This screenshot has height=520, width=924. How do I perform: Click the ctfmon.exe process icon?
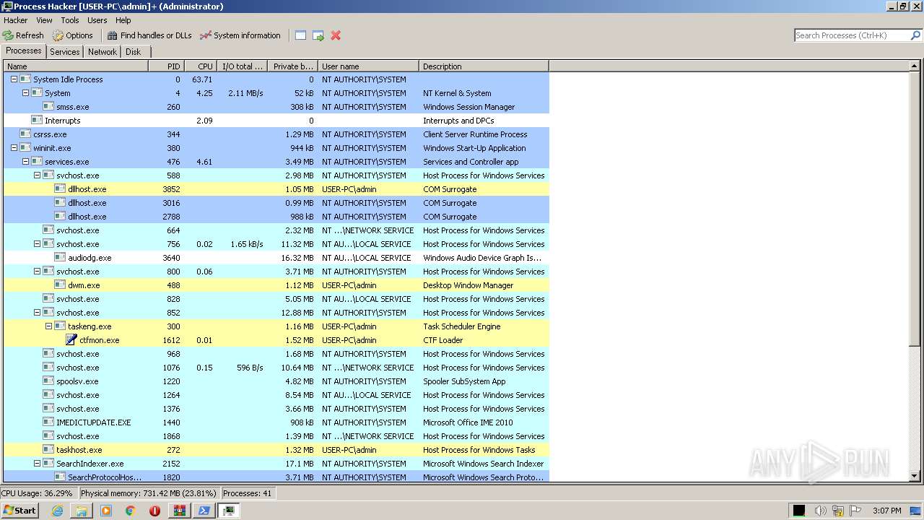[71, 340]
